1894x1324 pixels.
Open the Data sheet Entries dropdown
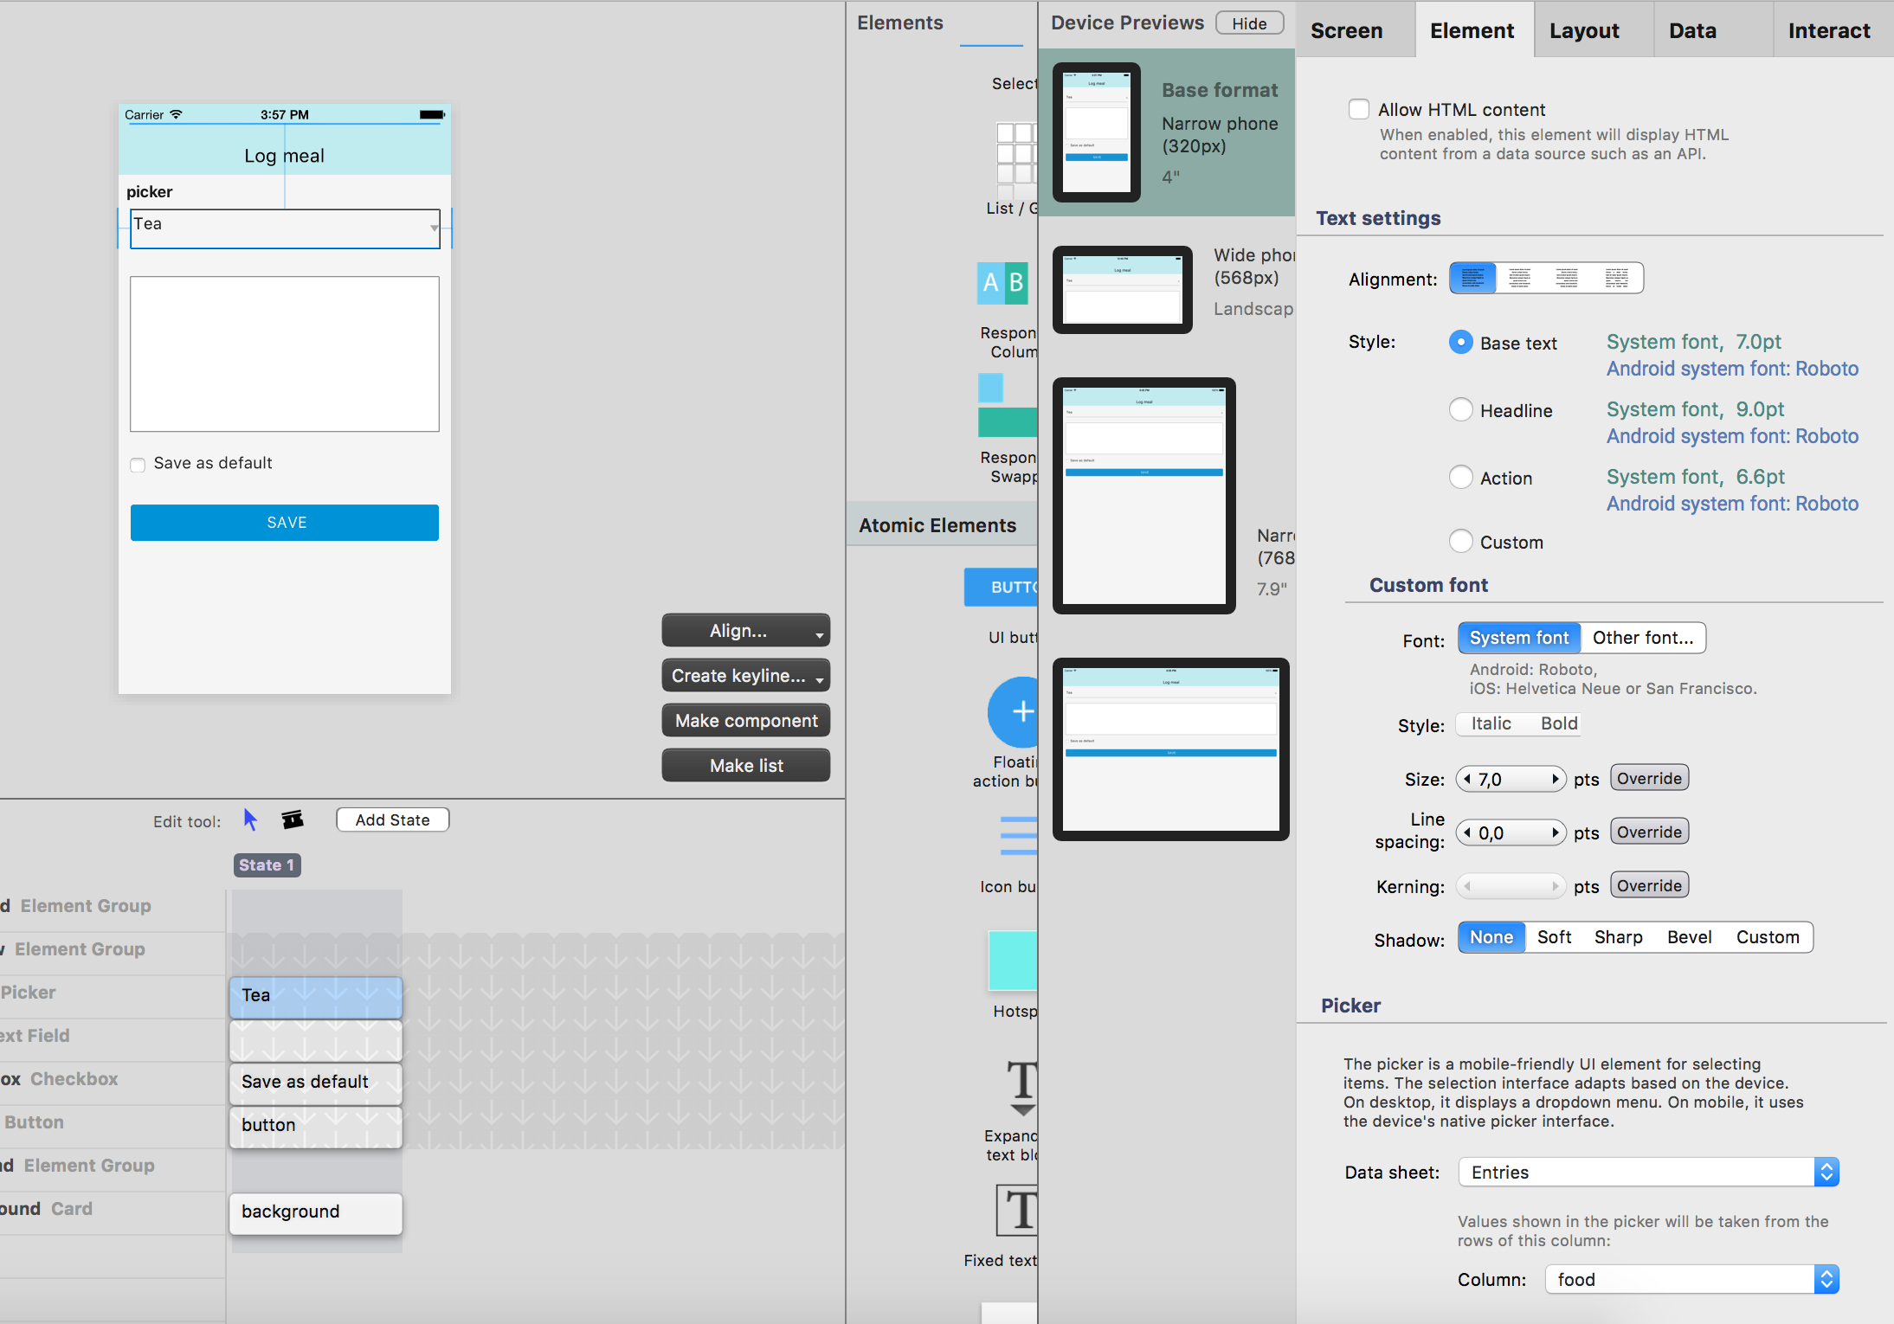1648,1173
